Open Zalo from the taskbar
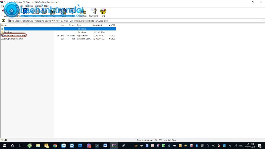265x149 pixels. coord(63,146)
